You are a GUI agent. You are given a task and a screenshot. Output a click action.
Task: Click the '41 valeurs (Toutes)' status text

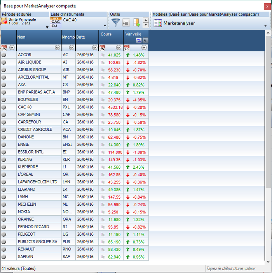click(18, 268)
